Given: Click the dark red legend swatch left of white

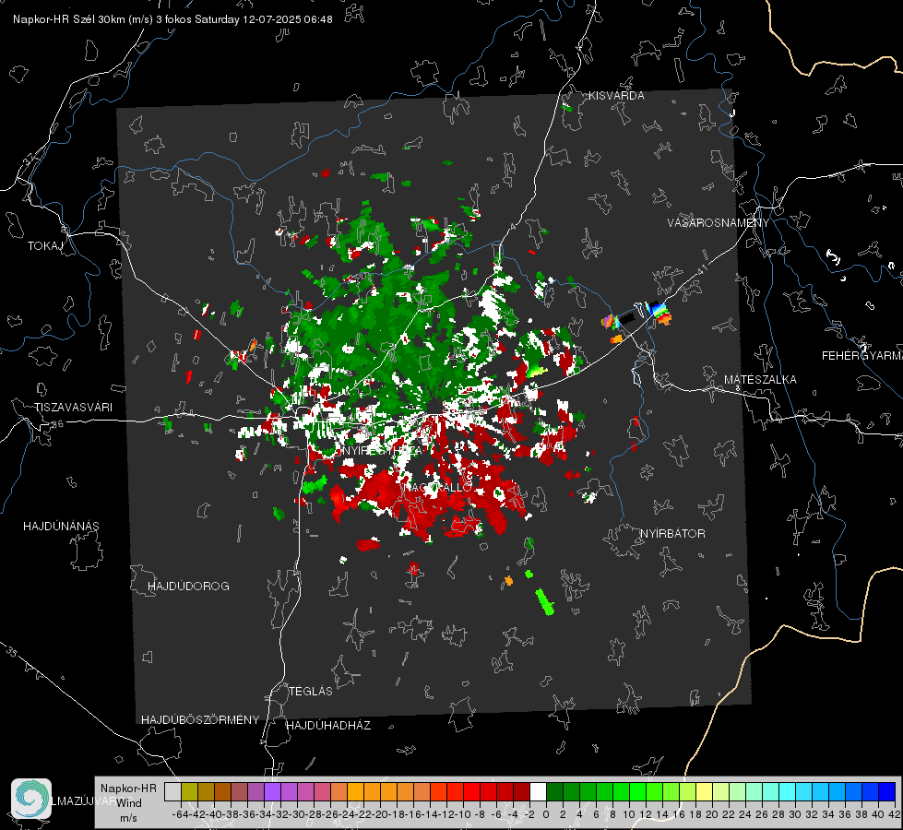Looking at the screenshot, I should [x=521, y=791].
